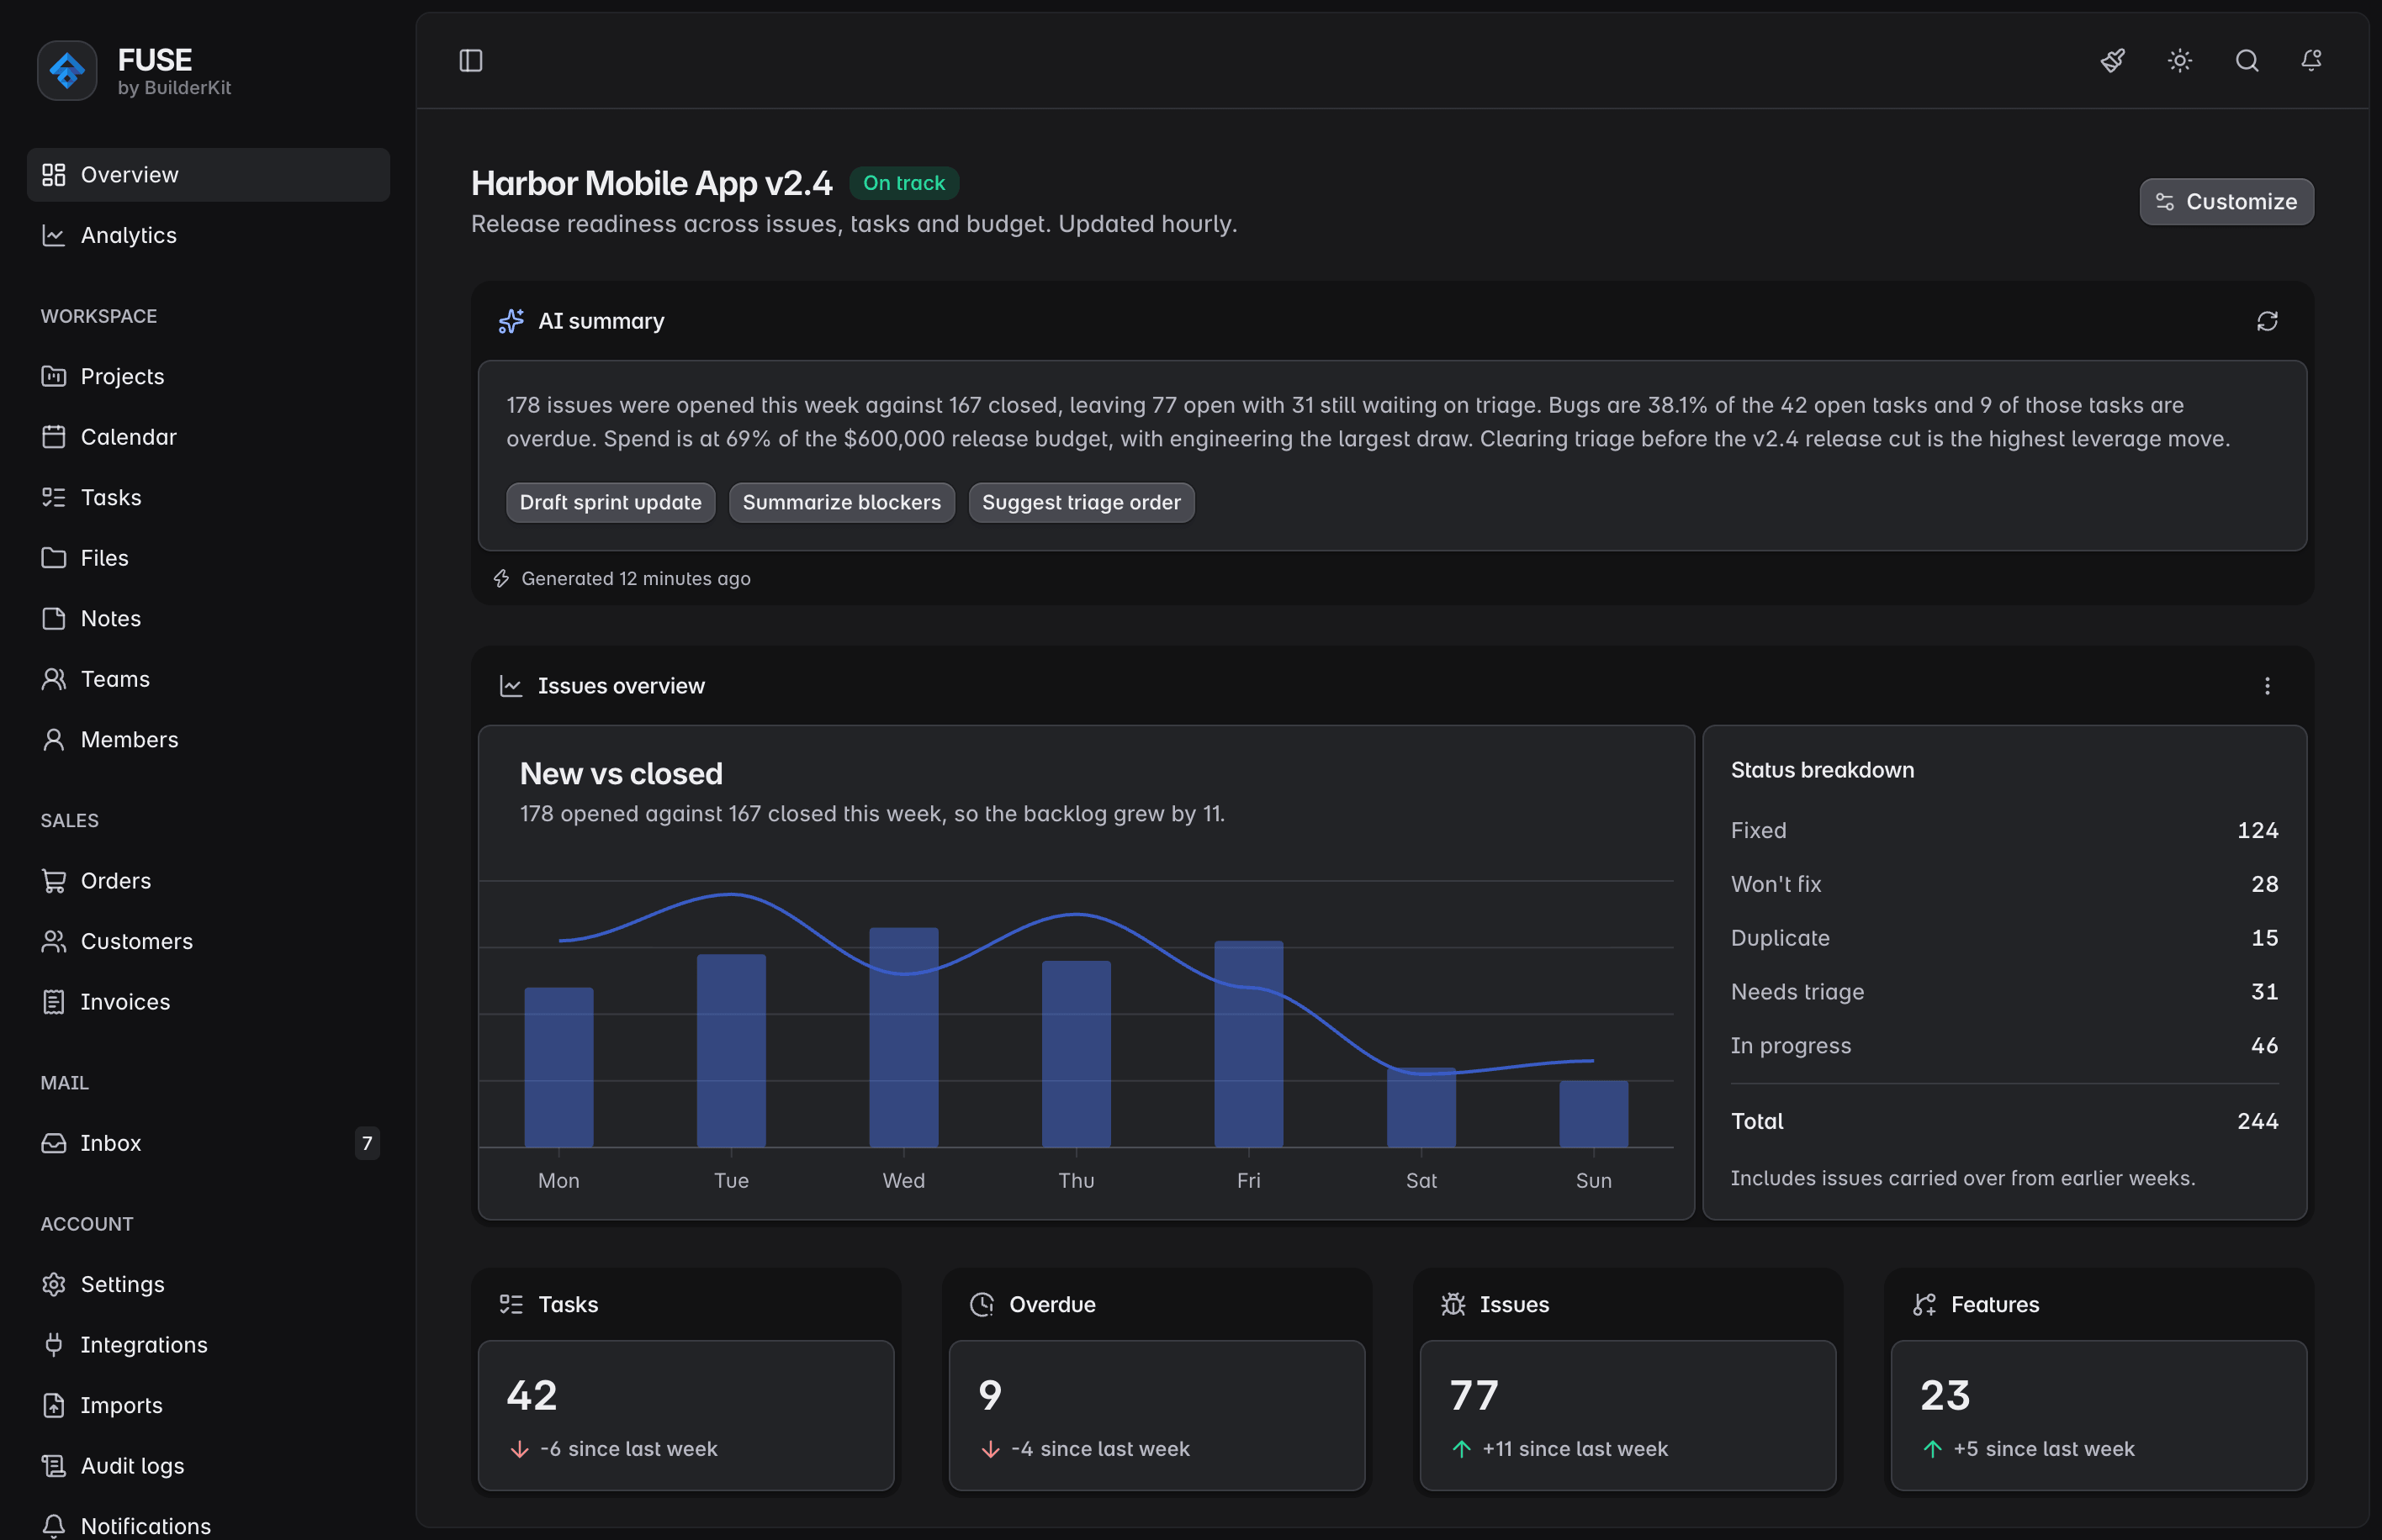Click the Customize button

2226,202
